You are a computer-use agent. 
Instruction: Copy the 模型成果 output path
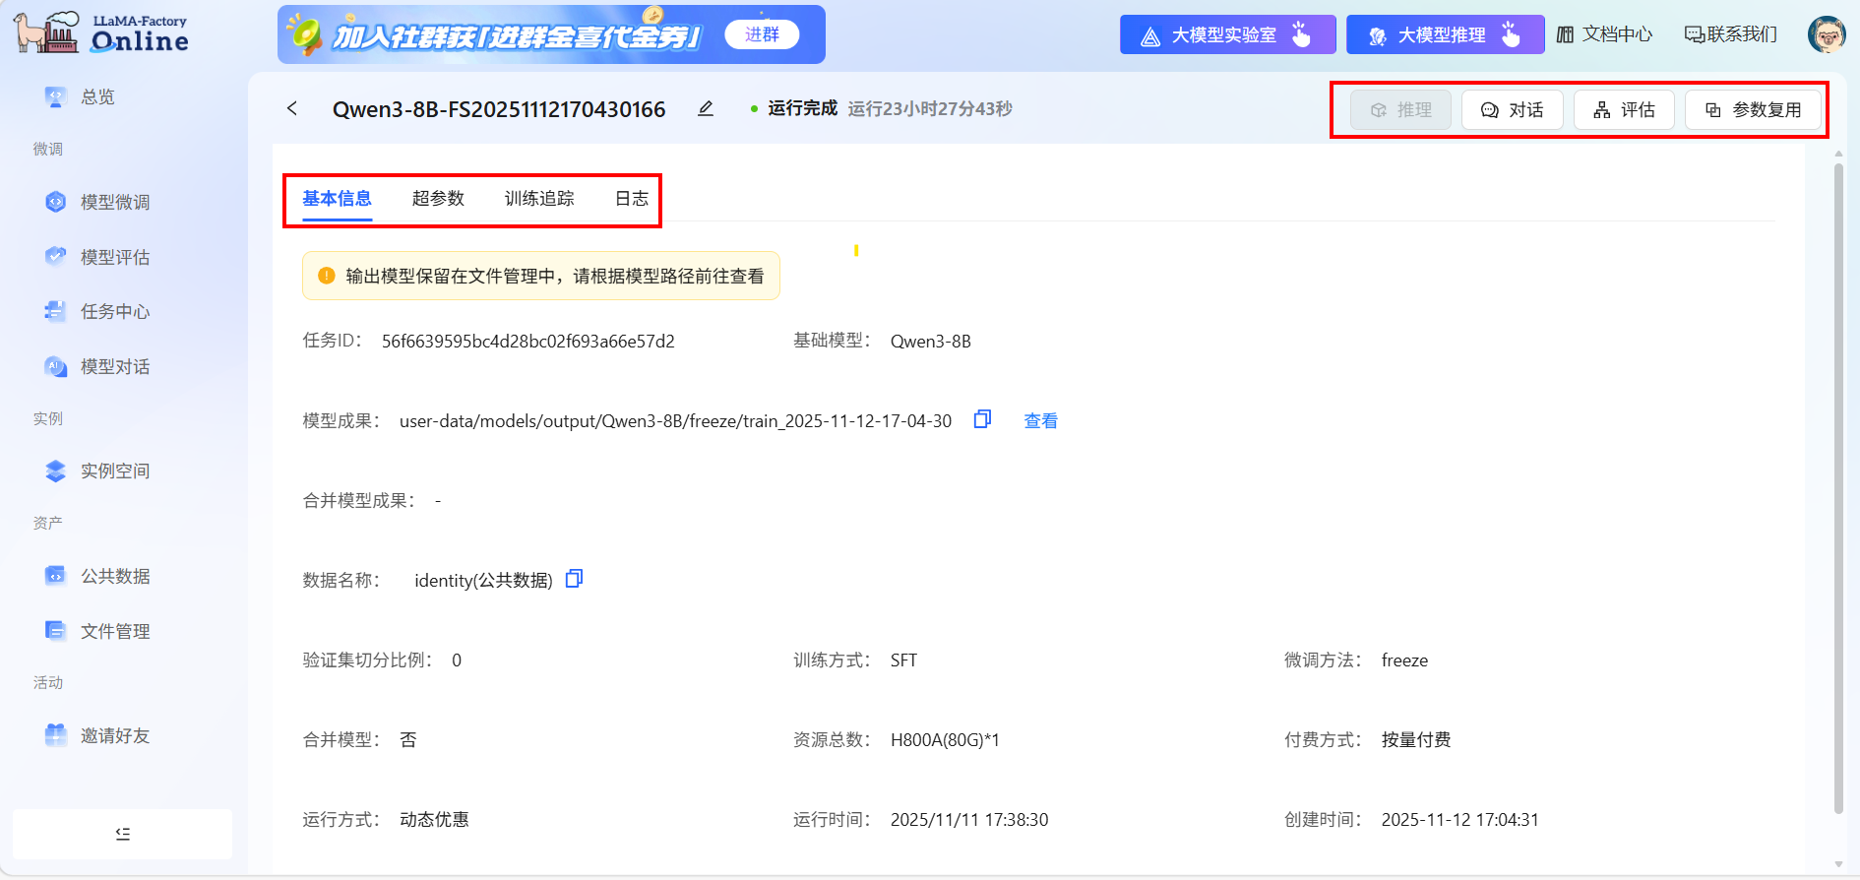pyautogui.click(x=982, y=419)
